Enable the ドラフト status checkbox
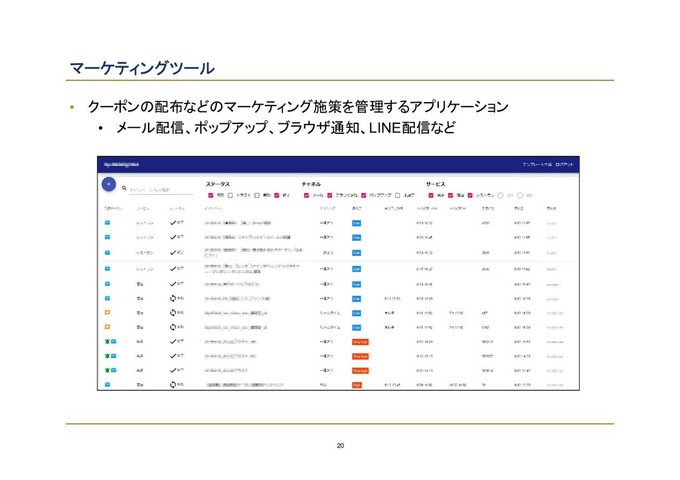680x480 pixels. click(230, 196)
